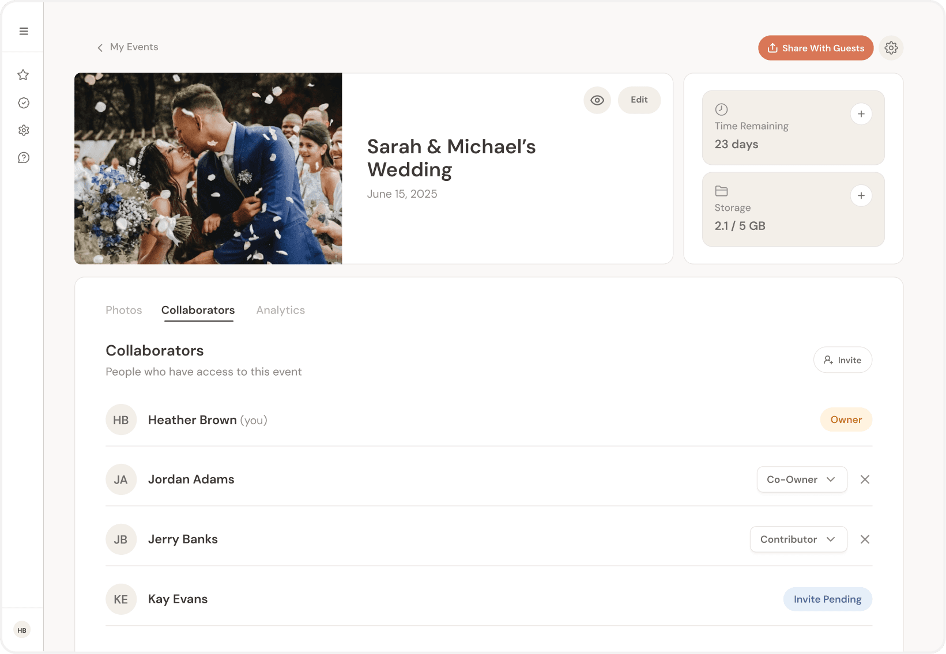946x654 pixels.
Task: Click the name Kay Evans
Action: pyautogui.click(x=178, y=599)
